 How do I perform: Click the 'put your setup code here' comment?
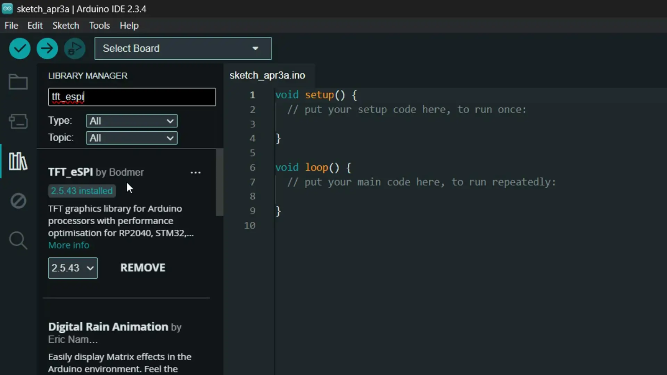[x=407, y=109]
